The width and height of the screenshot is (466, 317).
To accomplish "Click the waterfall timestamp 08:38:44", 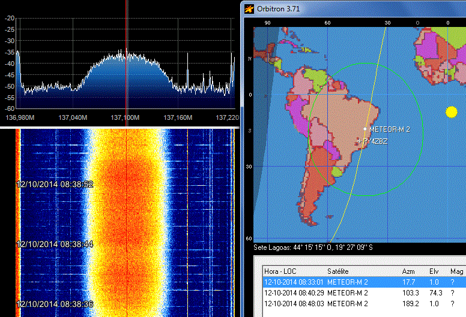I will pos(55,244).
